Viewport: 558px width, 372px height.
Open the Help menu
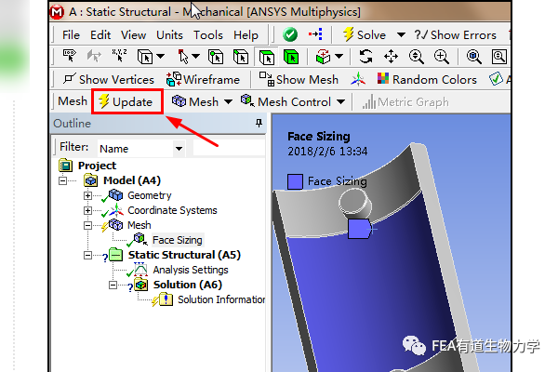click(246, 35)
